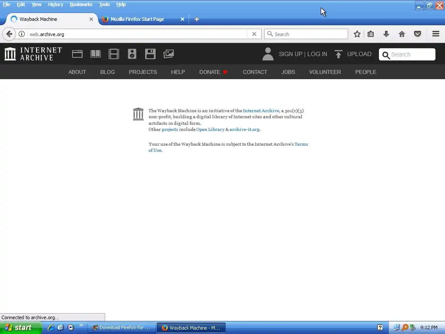Image resolution: width=445 pixels, height=334 pixels.
Task: Click LOG IN link
Action: [317, 54]
